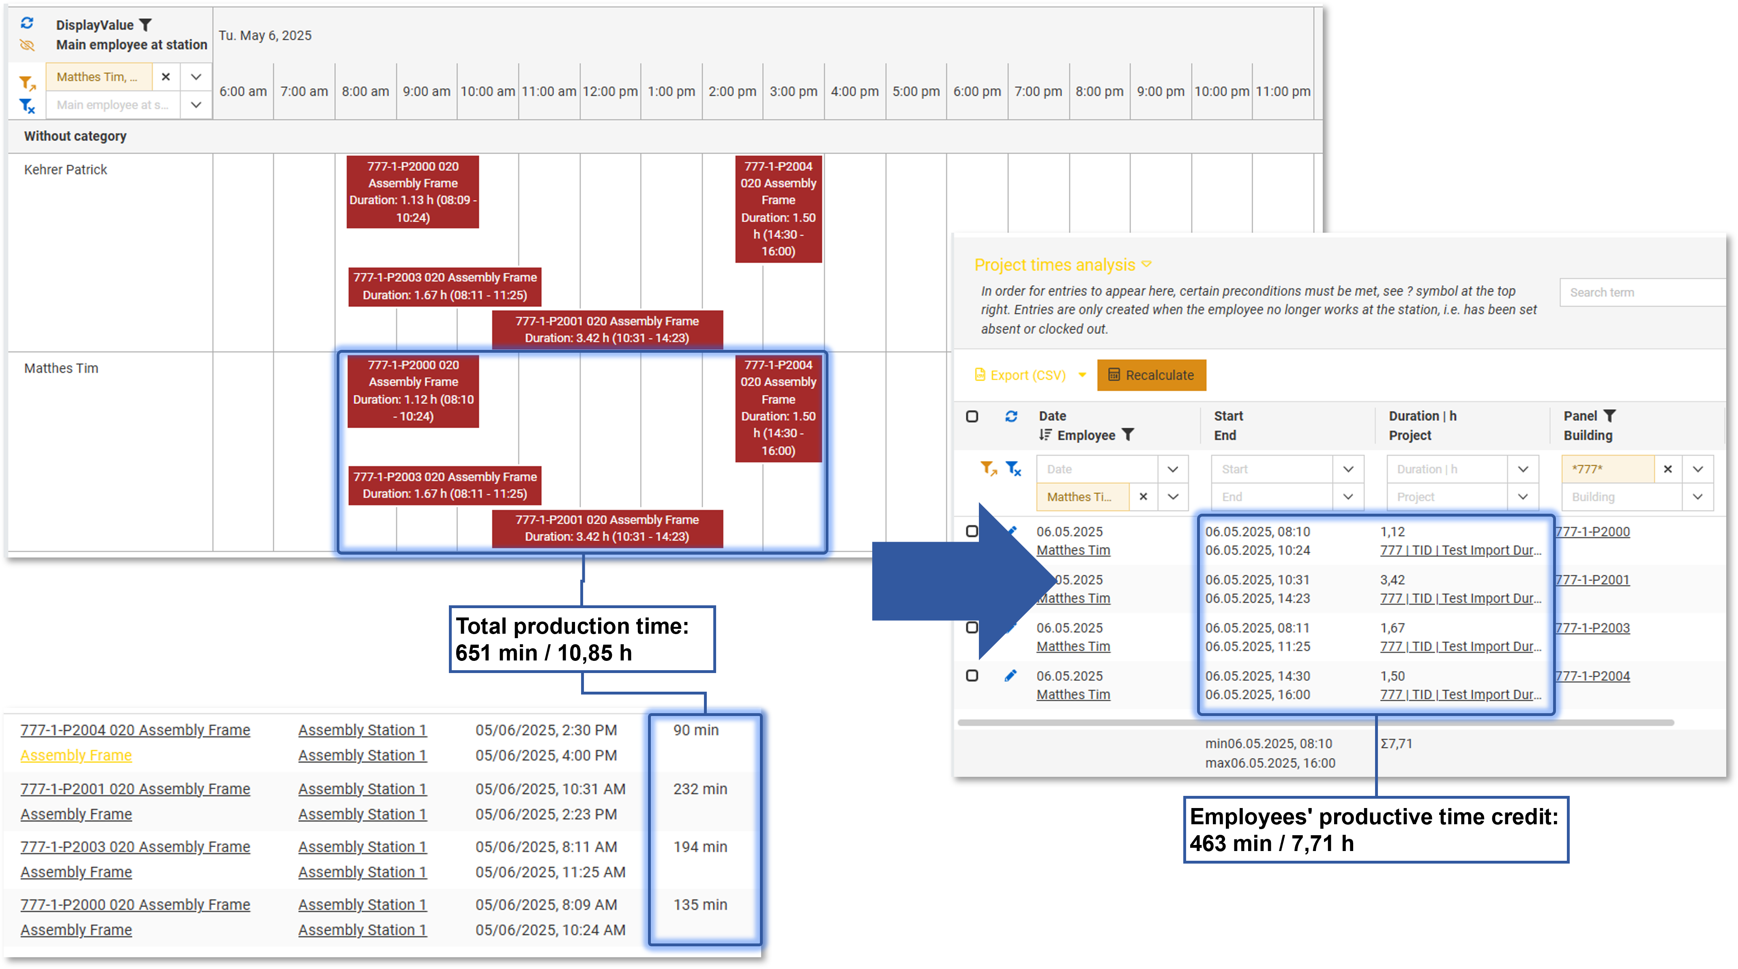Screen dimensions: 1738x969
Task: Select Matthes Tim's 777-1-P2003 block
Action: 444,485
